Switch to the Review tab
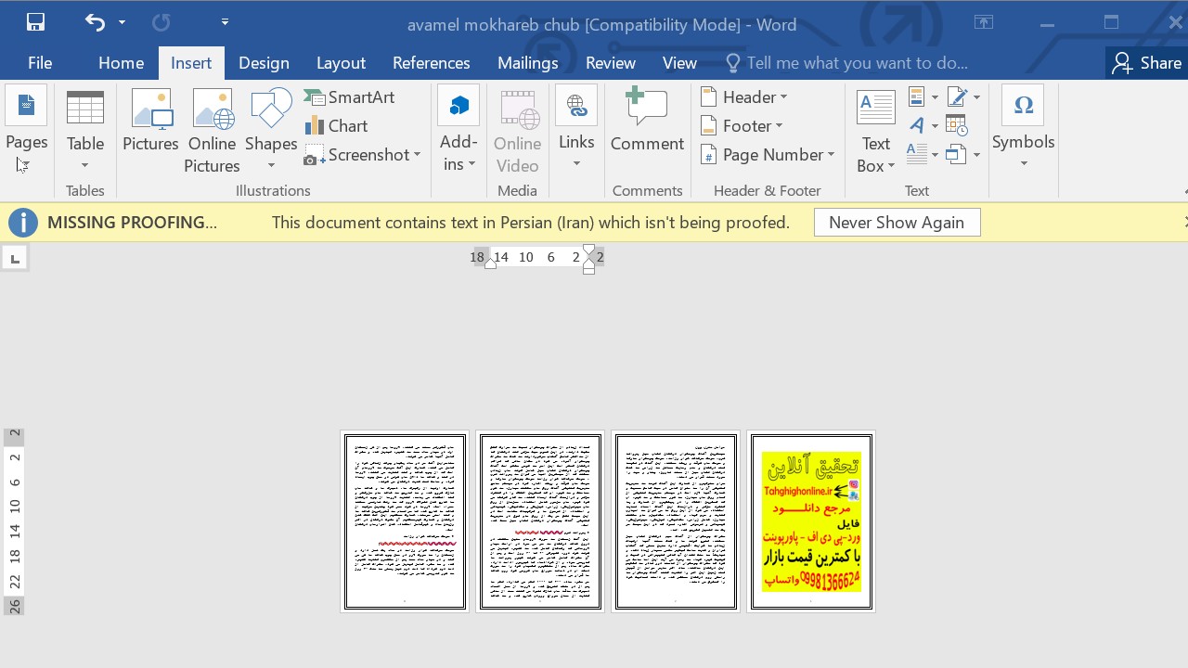This screenshot has width=1188, height=668. coord(610,63)
